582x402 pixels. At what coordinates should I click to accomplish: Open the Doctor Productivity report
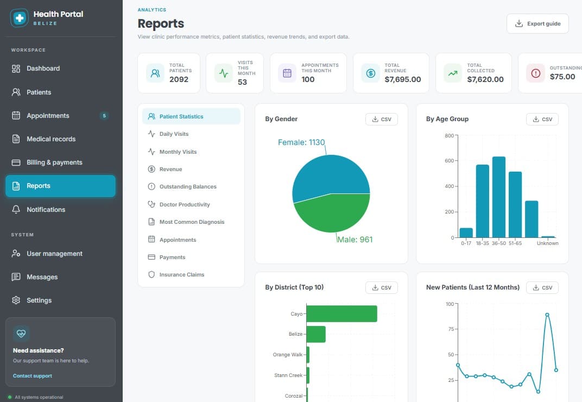coord(191,204)
